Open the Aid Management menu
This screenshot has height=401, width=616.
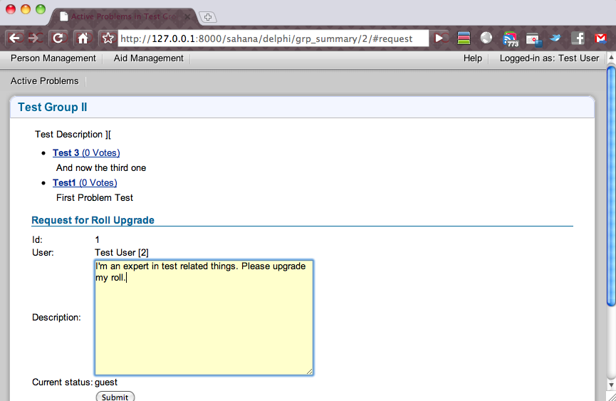coord(148,58)
